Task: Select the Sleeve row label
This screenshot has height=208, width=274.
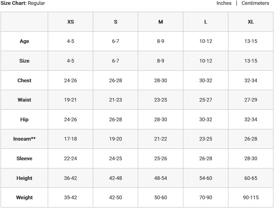Action: pos(24,158)
